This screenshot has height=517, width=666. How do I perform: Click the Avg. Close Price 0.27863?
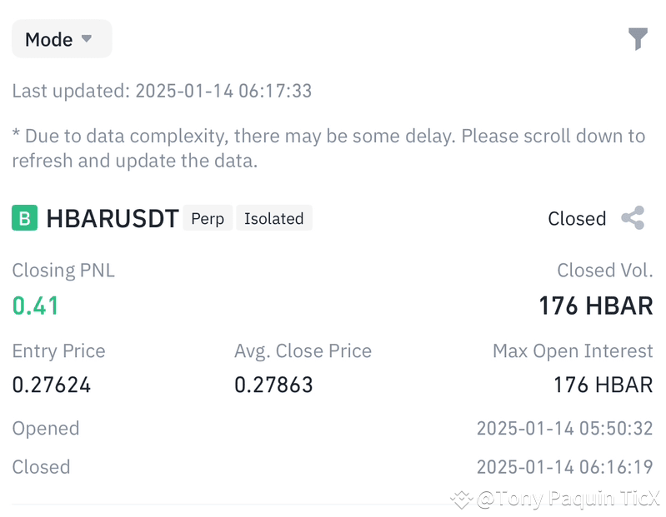coord(273,385)
